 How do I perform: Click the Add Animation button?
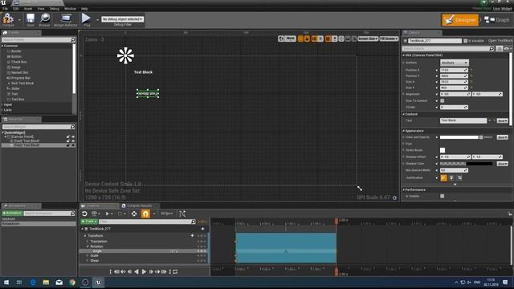12,214
